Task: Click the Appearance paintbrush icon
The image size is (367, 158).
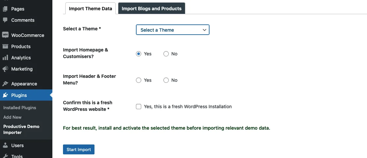Action: [5, 84]
